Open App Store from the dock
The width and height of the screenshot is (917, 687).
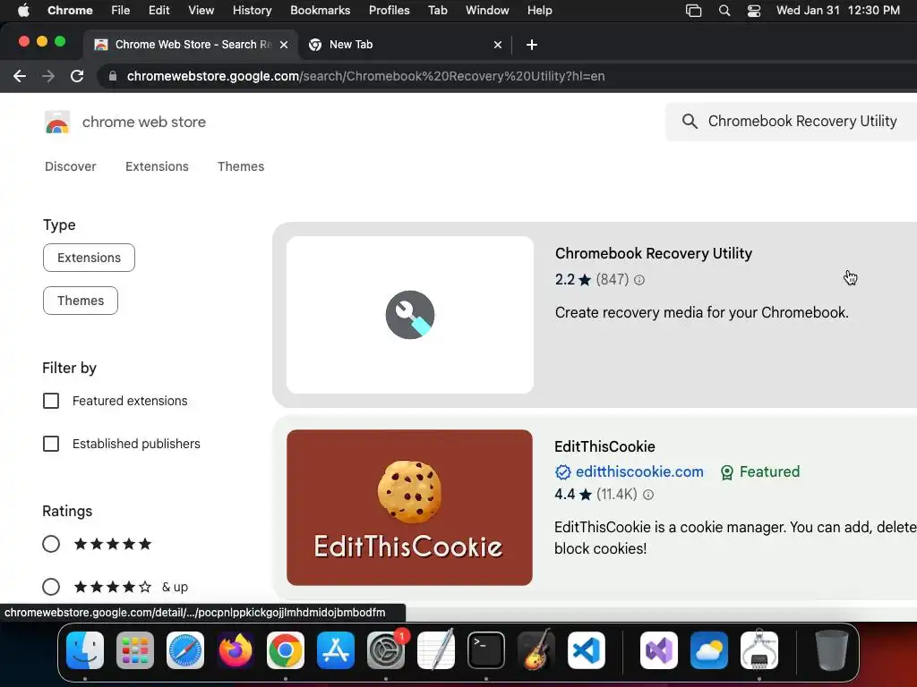click(336, 650)
